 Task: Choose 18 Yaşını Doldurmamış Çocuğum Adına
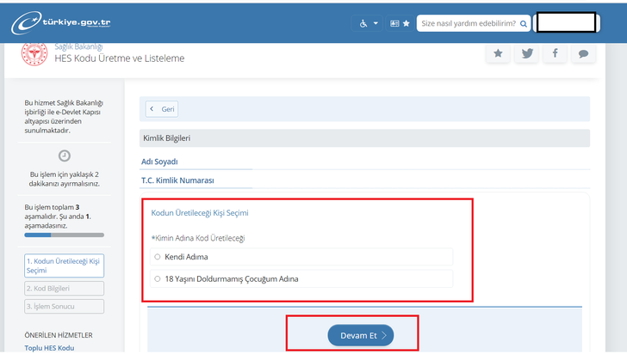(157, 278)
